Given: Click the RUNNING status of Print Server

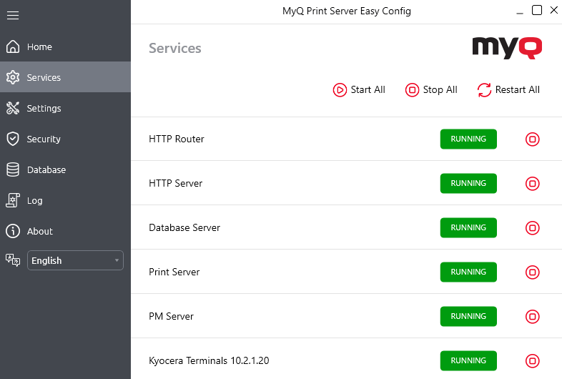Looking at the screenshot, I should point(468,272).
